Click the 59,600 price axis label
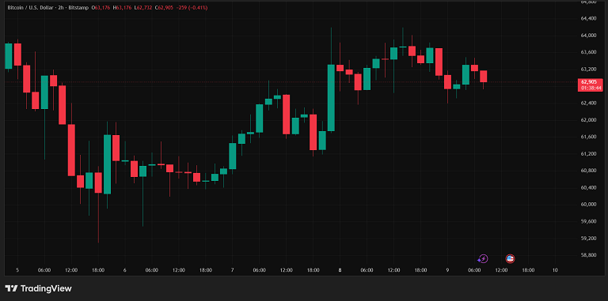The width and height of the screenshot is (608, 301). (588, 221)
